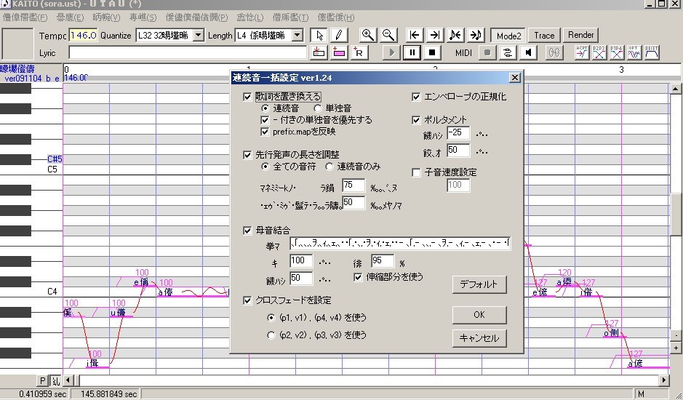This screenshot has width=683, height=400.
Task: Confirm the dialog with OK
Action: [479, 315]
